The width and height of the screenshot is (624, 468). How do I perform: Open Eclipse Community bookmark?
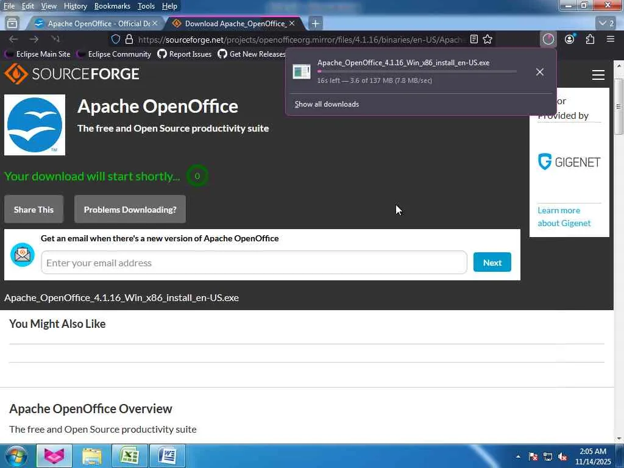114,54
